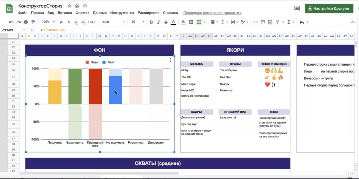
Task: Open horizontal align dropdown
Action: 214,22
